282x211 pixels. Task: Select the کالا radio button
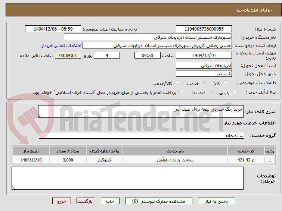pos(226,83)
